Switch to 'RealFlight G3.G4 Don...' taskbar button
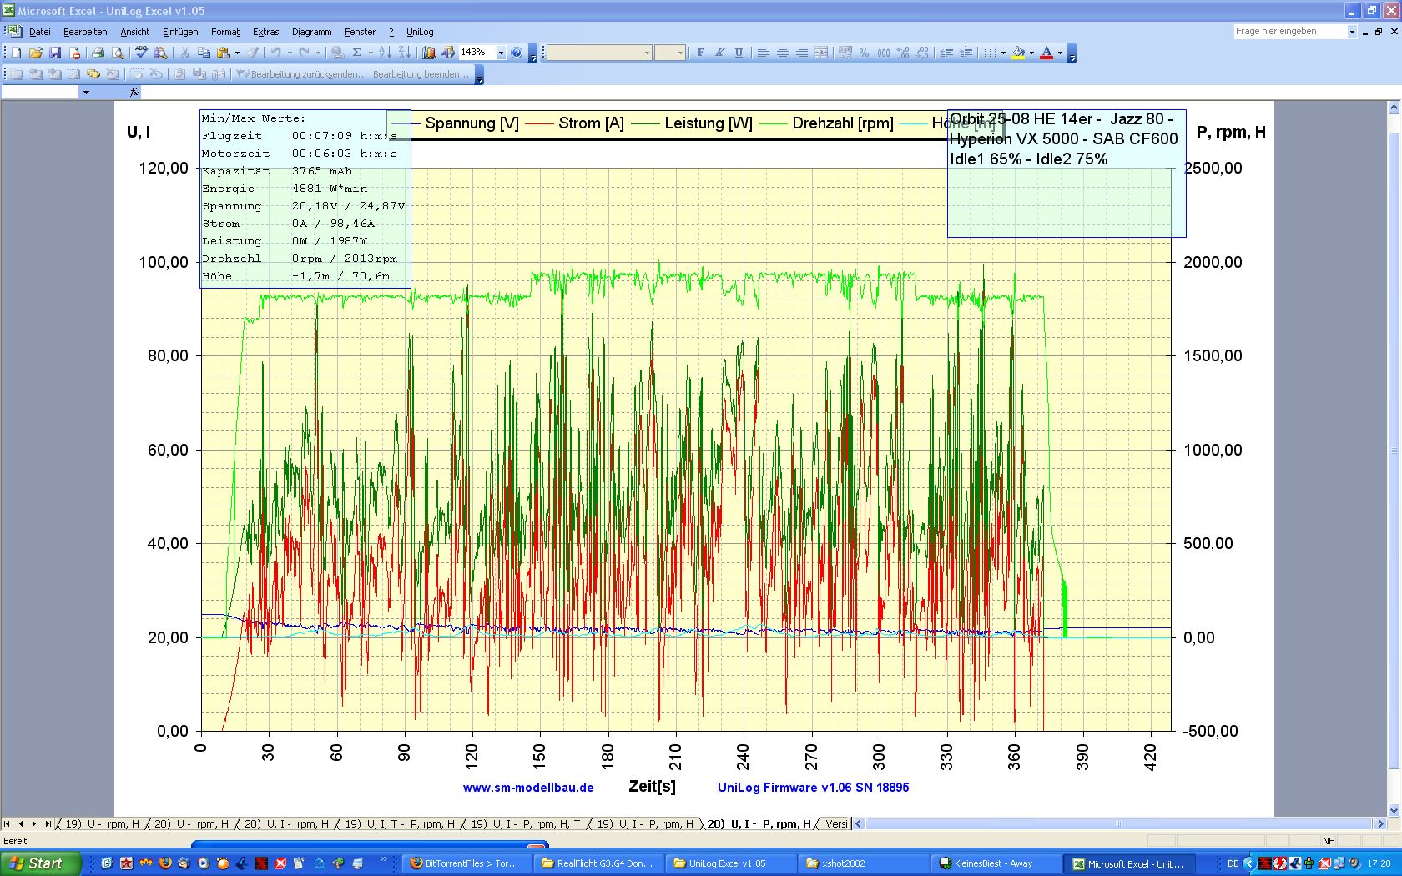 point(599,863)
